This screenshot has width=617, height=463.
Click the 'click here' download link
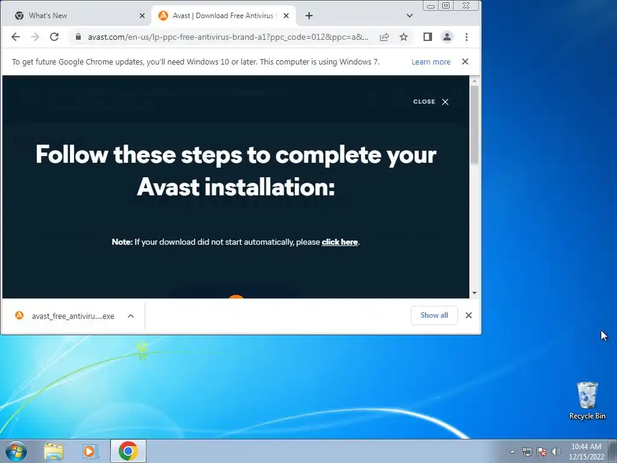(340, 242)
